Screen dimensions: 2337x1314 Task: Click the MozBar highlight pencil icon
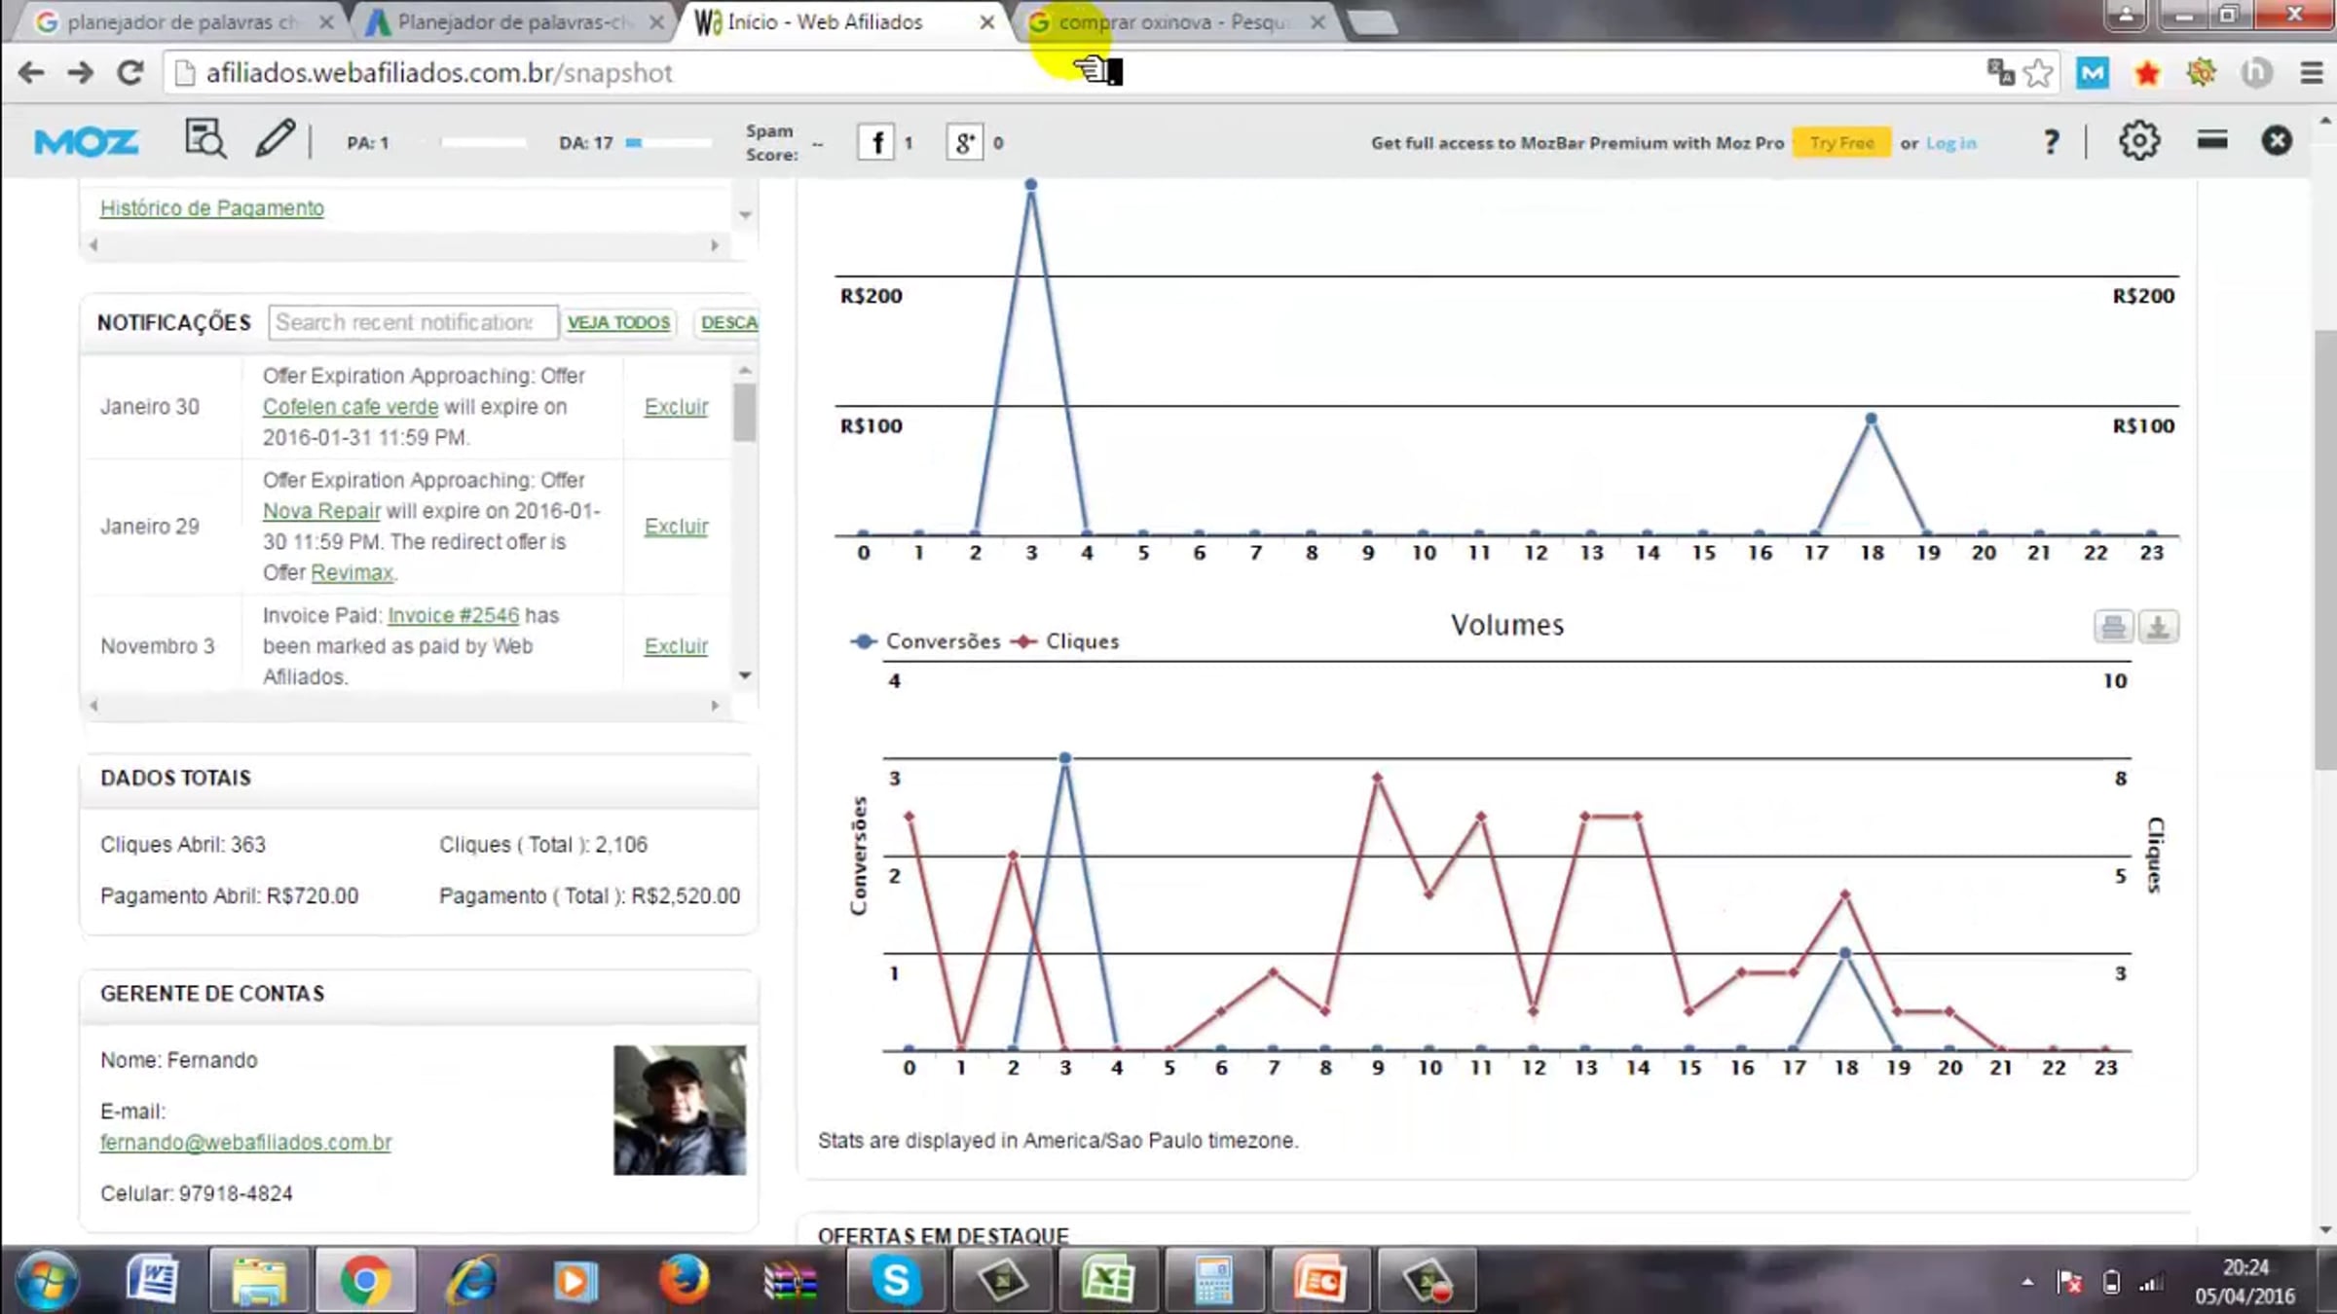pyautogui.click(x=275, y=140)
